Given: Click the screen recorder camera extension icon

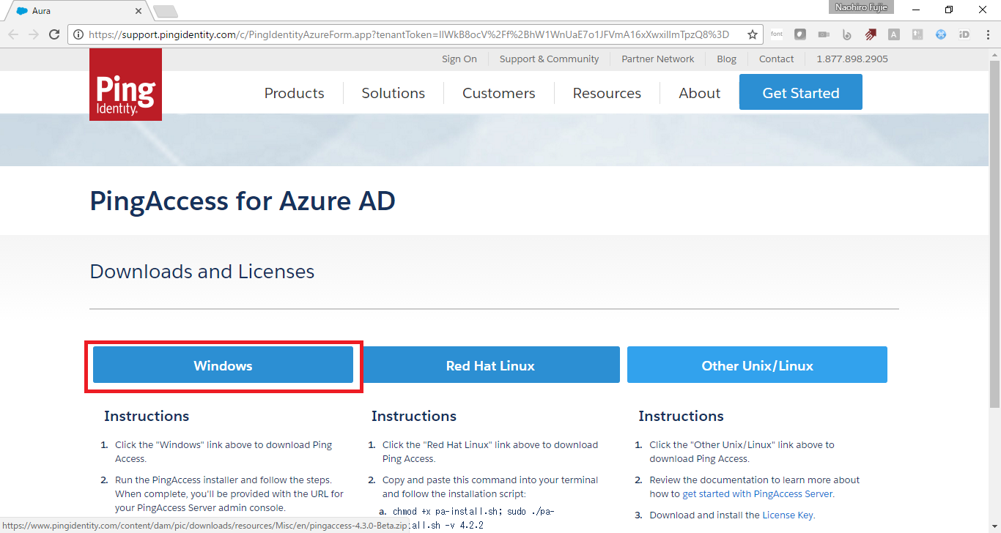Looking at the screenshot, I should [x=823, y=34].
